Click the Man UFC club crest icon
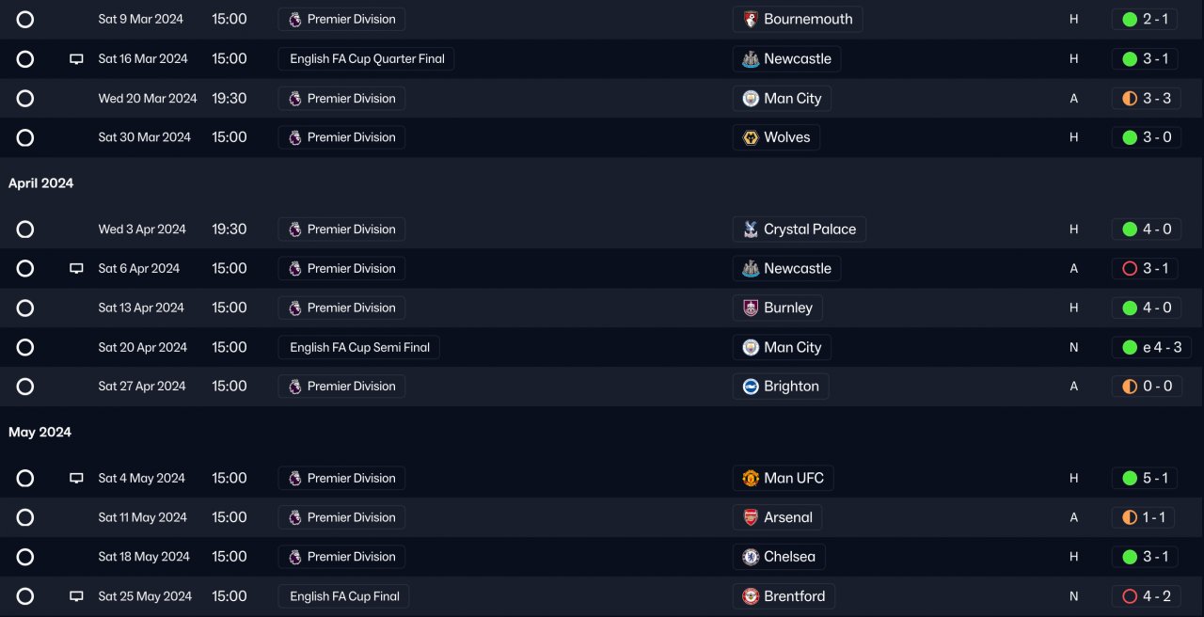 pyautogui.click(x=751, y=478)
